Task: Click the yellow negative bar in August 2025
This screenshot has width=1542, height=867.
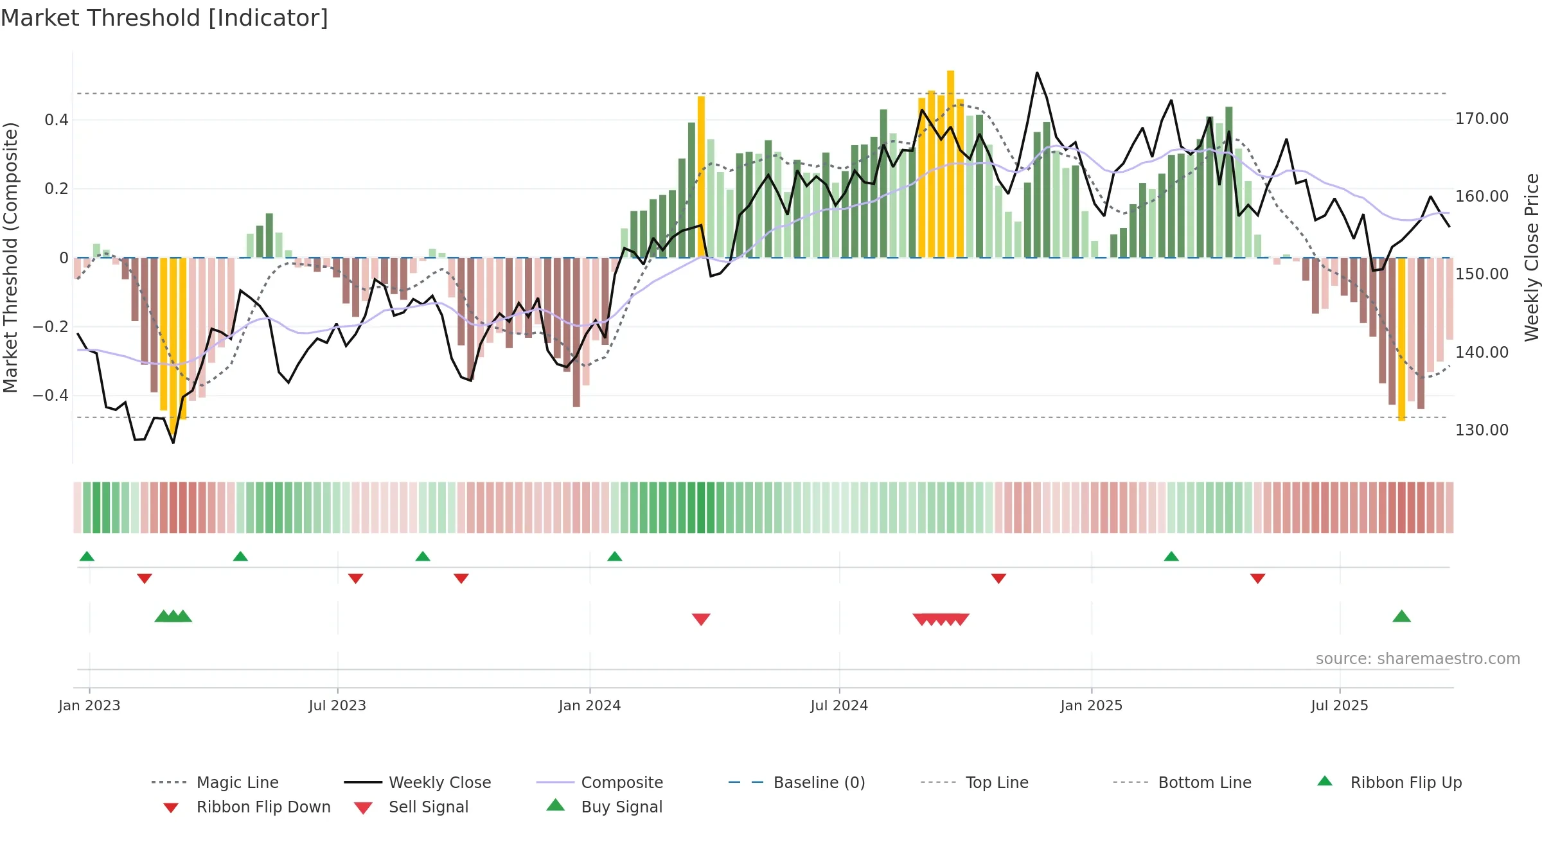Action: 1402,340
